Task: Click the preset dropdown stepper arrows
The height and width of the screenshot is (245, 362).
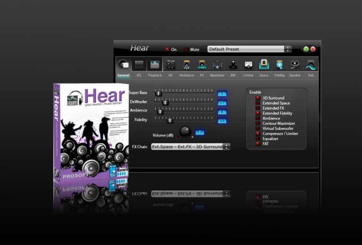Action: (288, 49)
